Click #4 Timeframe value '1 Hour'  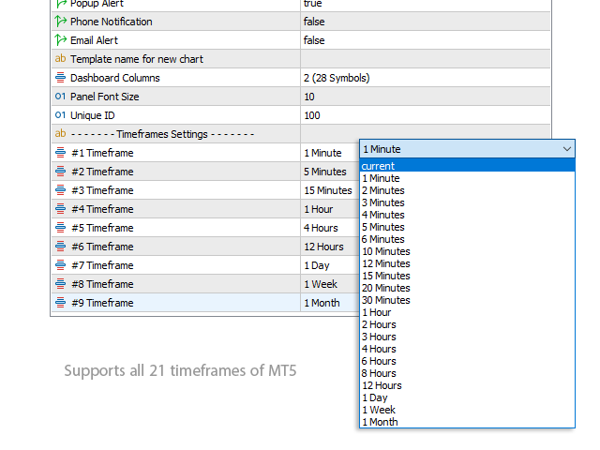pyautogui.click(x=319, y=209)
